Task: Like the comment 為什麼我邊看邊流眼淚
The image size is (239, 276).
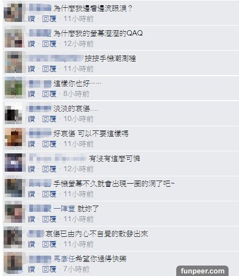Action: click(31, 19)
